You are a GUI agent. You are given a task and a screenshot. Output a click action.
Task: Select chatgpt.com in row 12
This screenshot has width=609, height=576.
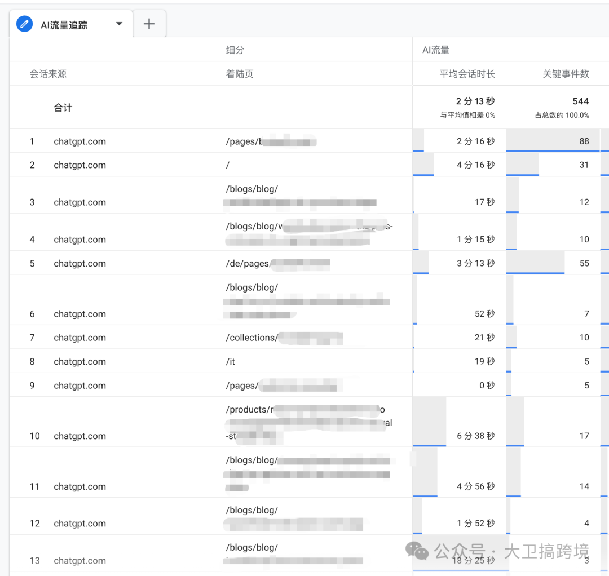tap(80, 524)
